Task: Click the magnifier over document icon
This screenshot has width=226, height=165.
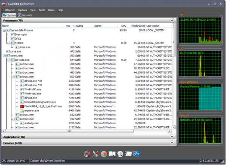Action: (x=120, y=154)
